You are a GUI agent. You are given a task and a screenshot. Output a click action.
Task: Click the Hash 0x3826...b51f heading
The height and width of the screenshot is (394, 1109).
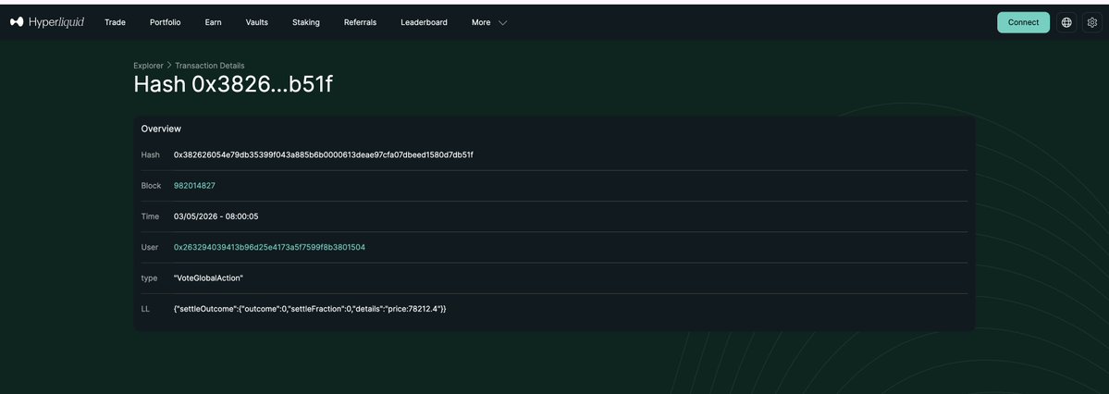[233, 84]
